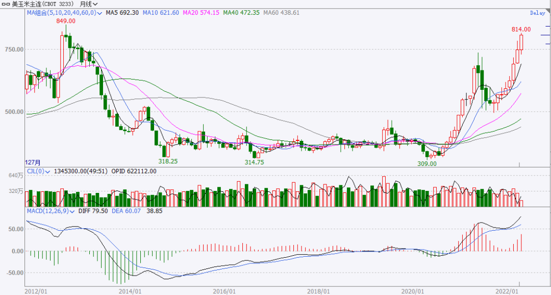The height and width of the screenshot is (295, 551).
Task: Open the CJL(0) volume indicator dropdown
Action: tap(39, 171)
